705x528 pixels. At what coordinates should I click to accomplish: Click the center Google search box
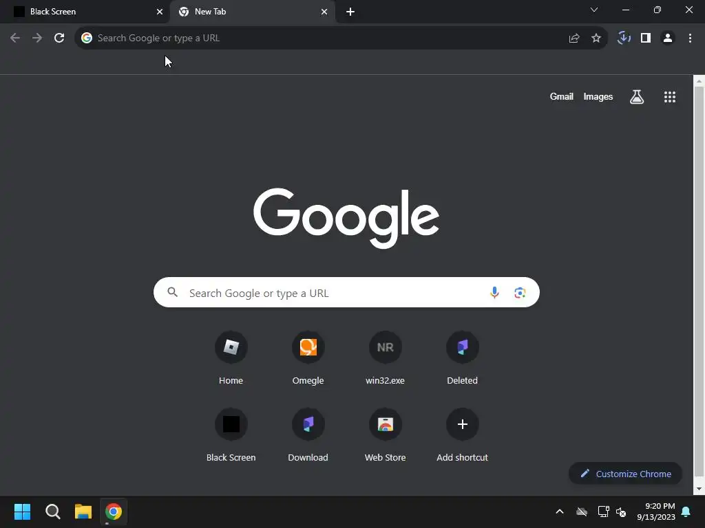coord(346,292)
